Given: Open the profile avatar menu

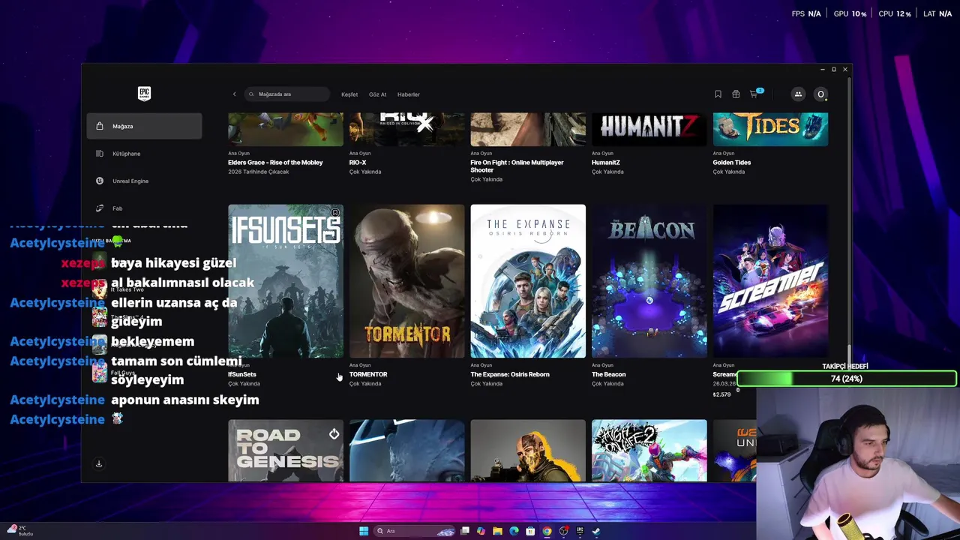Looking at the screenshot, I should click(x=820, y=94).
